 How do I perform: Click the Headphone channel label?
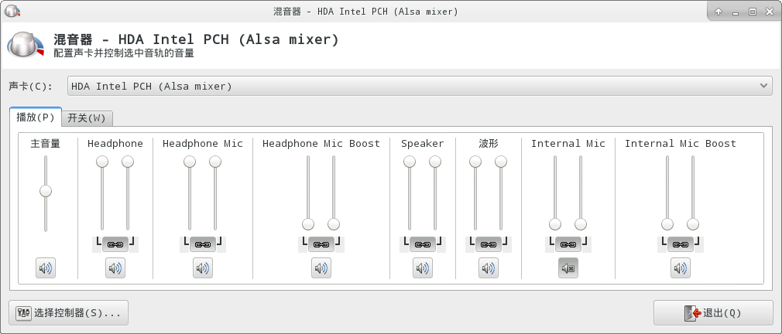click(x=115, y=144)
